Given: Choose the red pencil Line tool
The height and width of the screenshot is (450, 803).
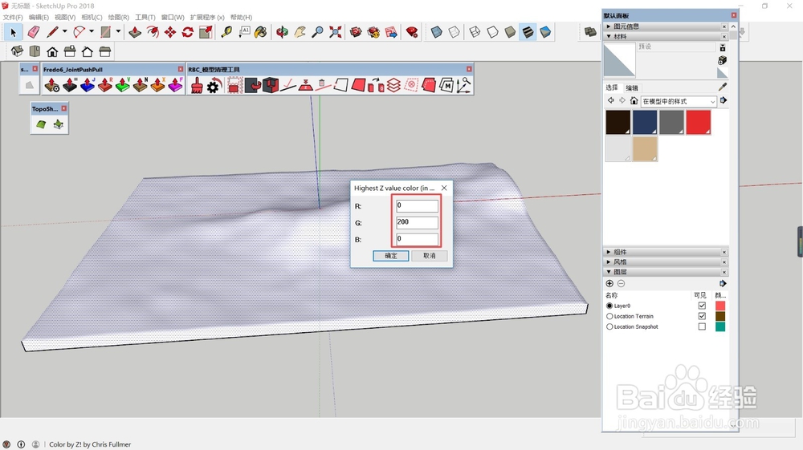Looking at the screenshot, I should [x=51, y=32].
